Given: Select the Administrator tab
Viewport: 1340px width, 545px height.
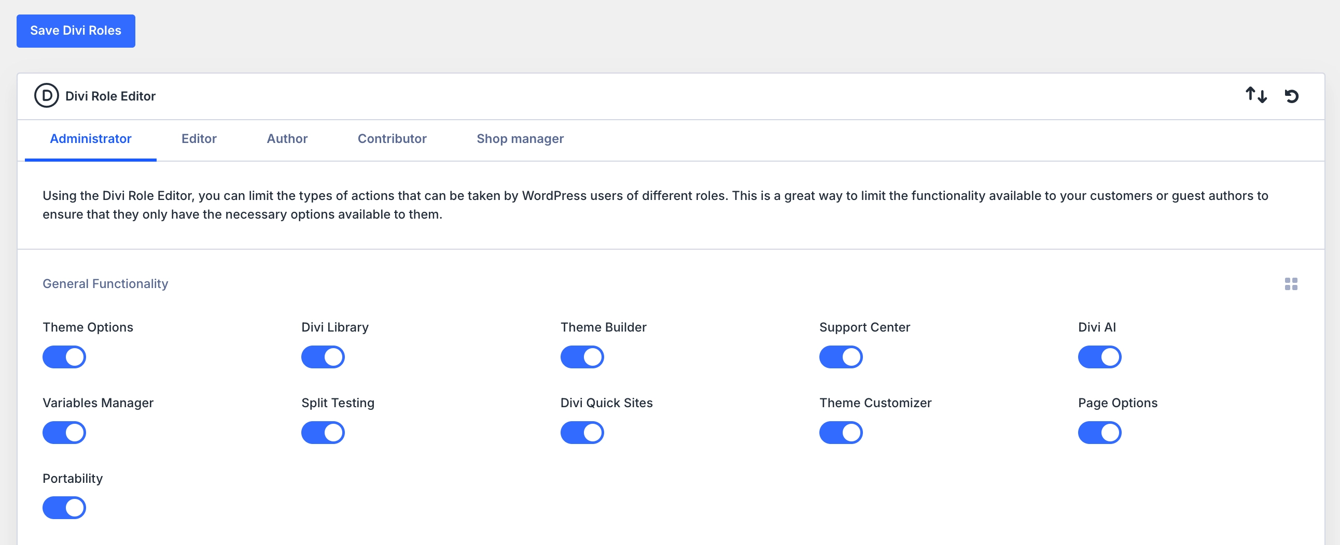Looking at the screenshot, I should (91, 139).
